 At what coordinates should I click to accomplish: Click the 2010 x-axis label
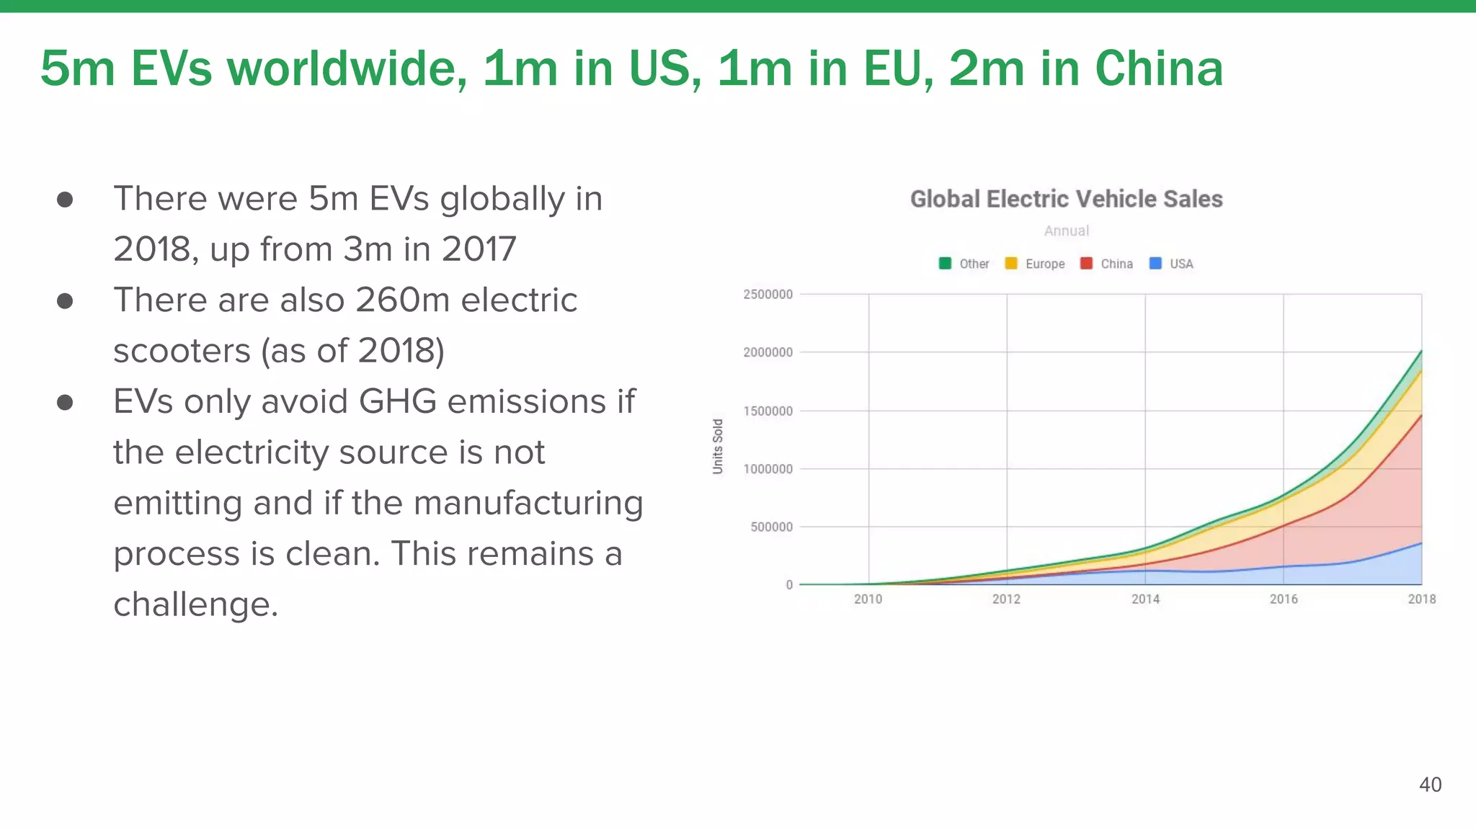click(x=868, y=599)
